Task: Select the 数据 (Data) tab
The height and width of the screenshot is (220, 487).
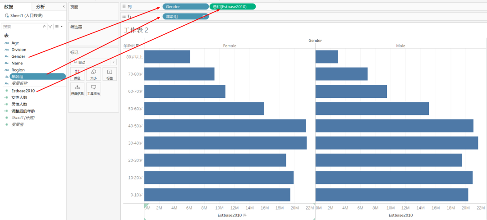Action: click(x=9, y=7)
